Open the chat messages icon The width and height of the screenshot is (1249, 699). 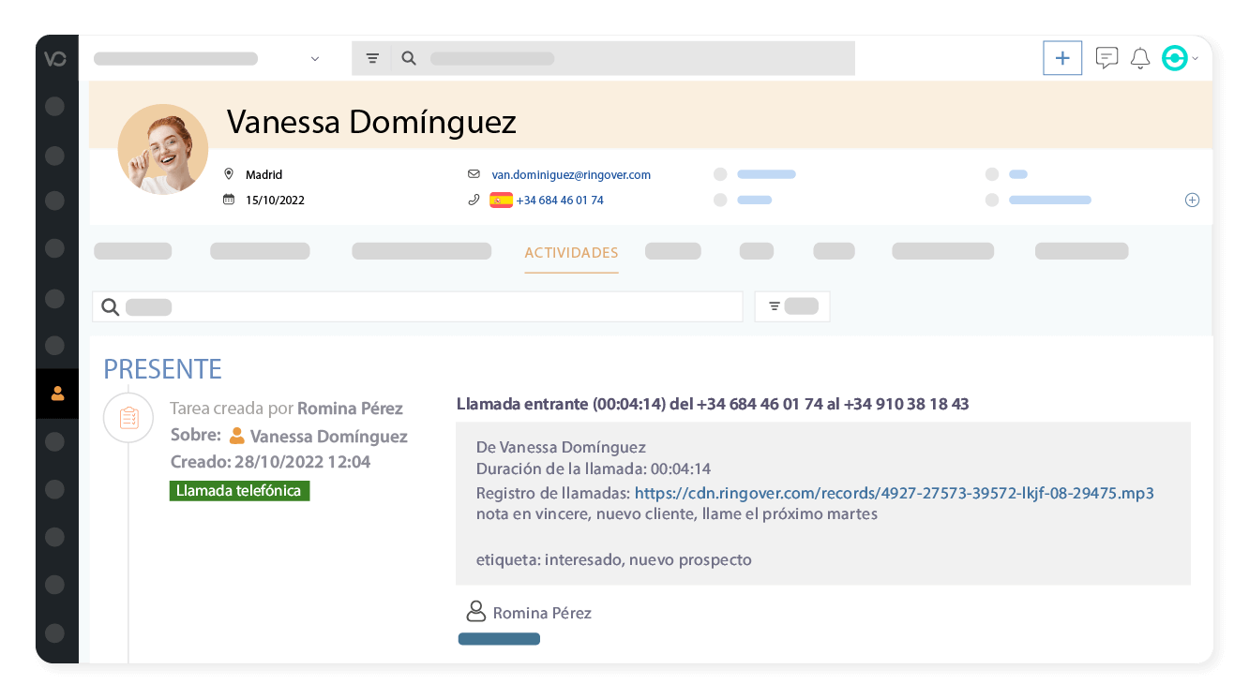(1107, 58)
